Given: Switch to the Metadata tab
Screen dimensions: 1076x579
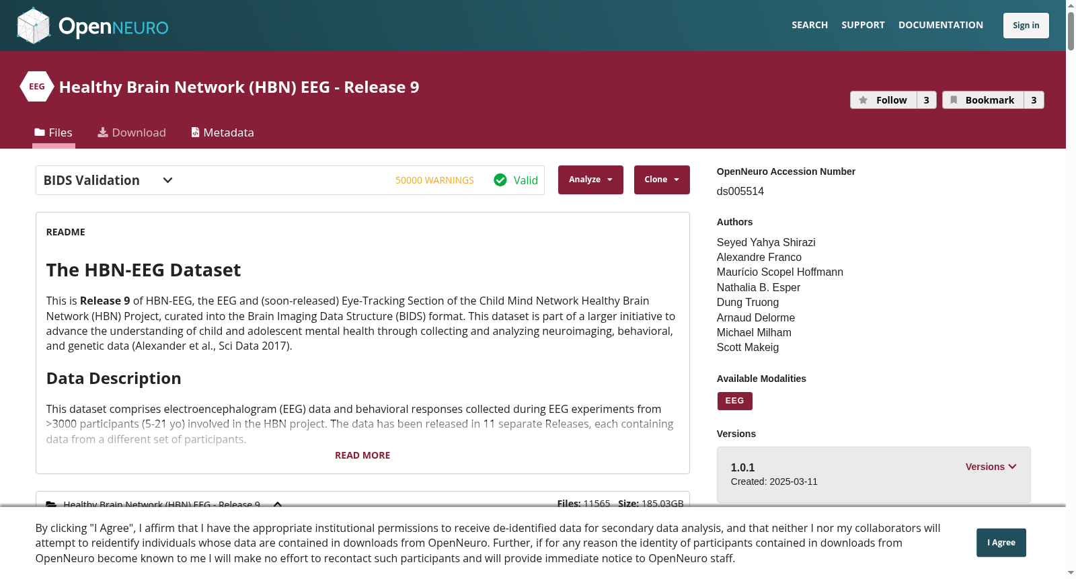Looking at the screenshot, I should [223, 132].
